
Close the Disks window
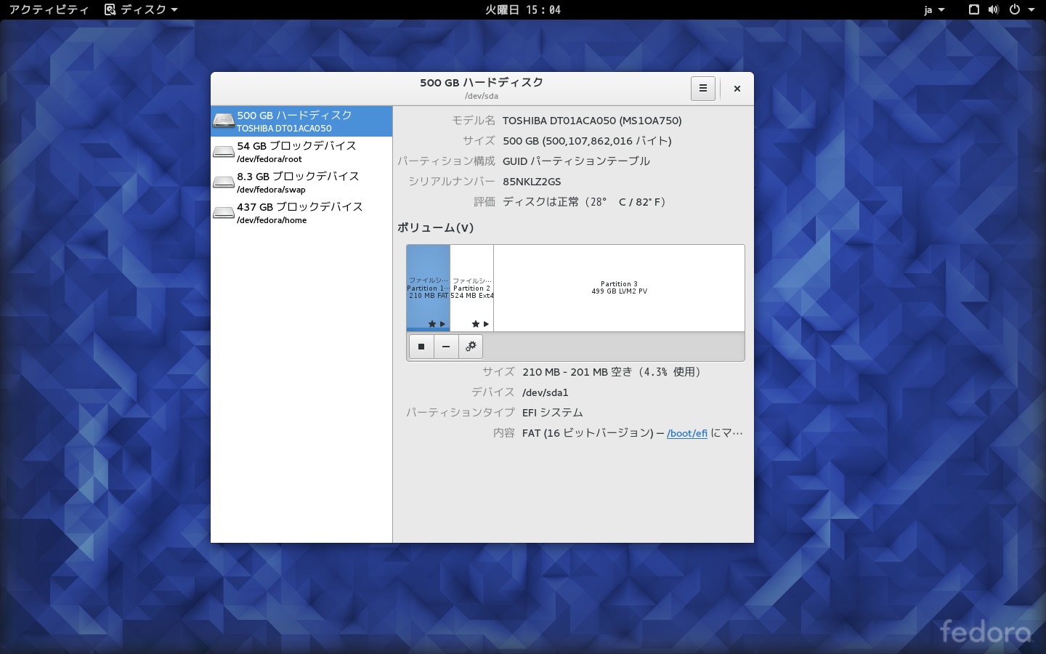(x=737, y=89)
